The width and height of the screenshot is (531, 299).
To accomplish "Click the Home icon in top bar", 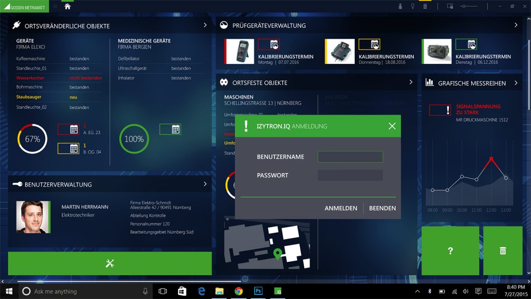I will pos(67,6).
